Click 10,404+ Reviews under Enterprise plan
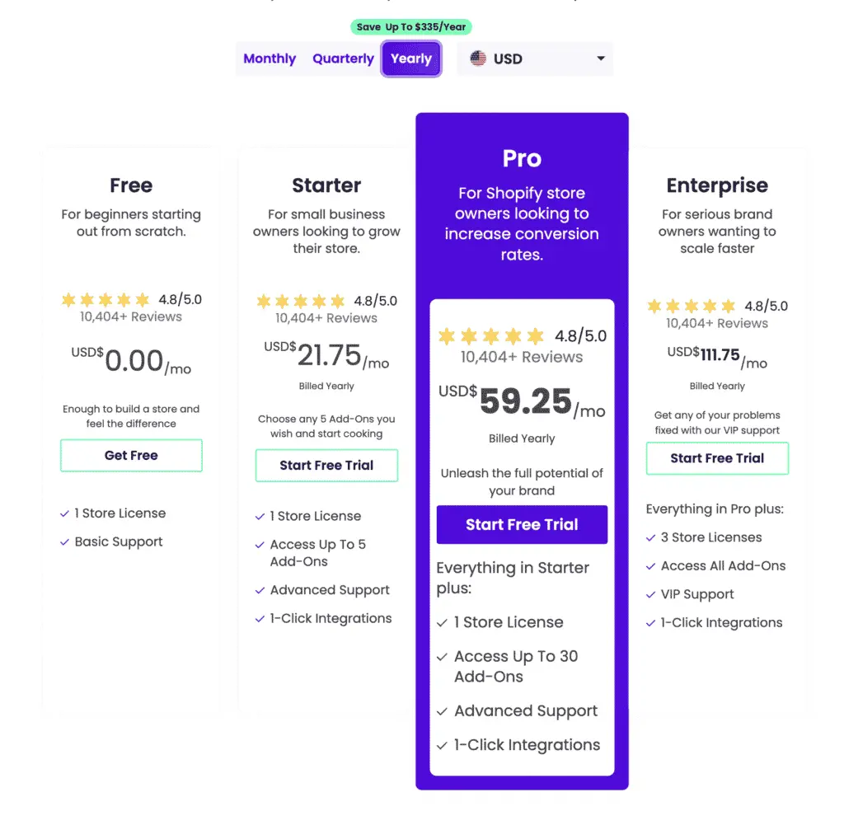 click(717, 323)
